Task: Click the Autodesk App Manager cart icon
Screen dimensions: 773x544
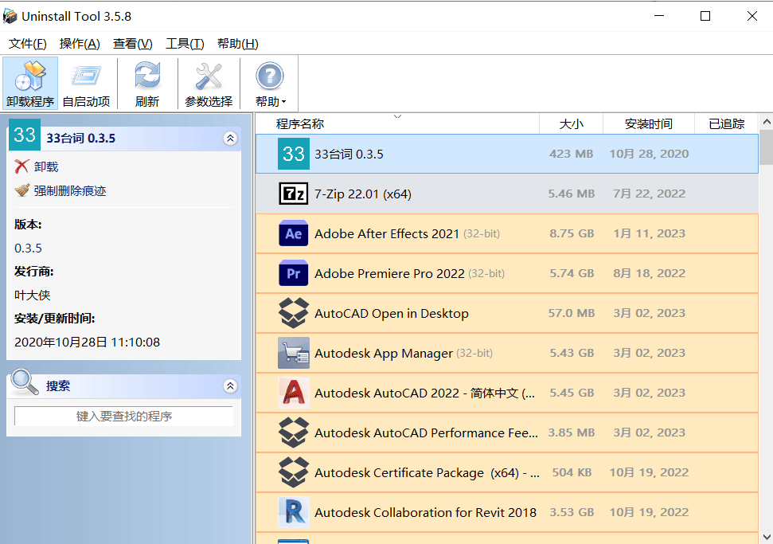Action: click(x=294, y=353)
